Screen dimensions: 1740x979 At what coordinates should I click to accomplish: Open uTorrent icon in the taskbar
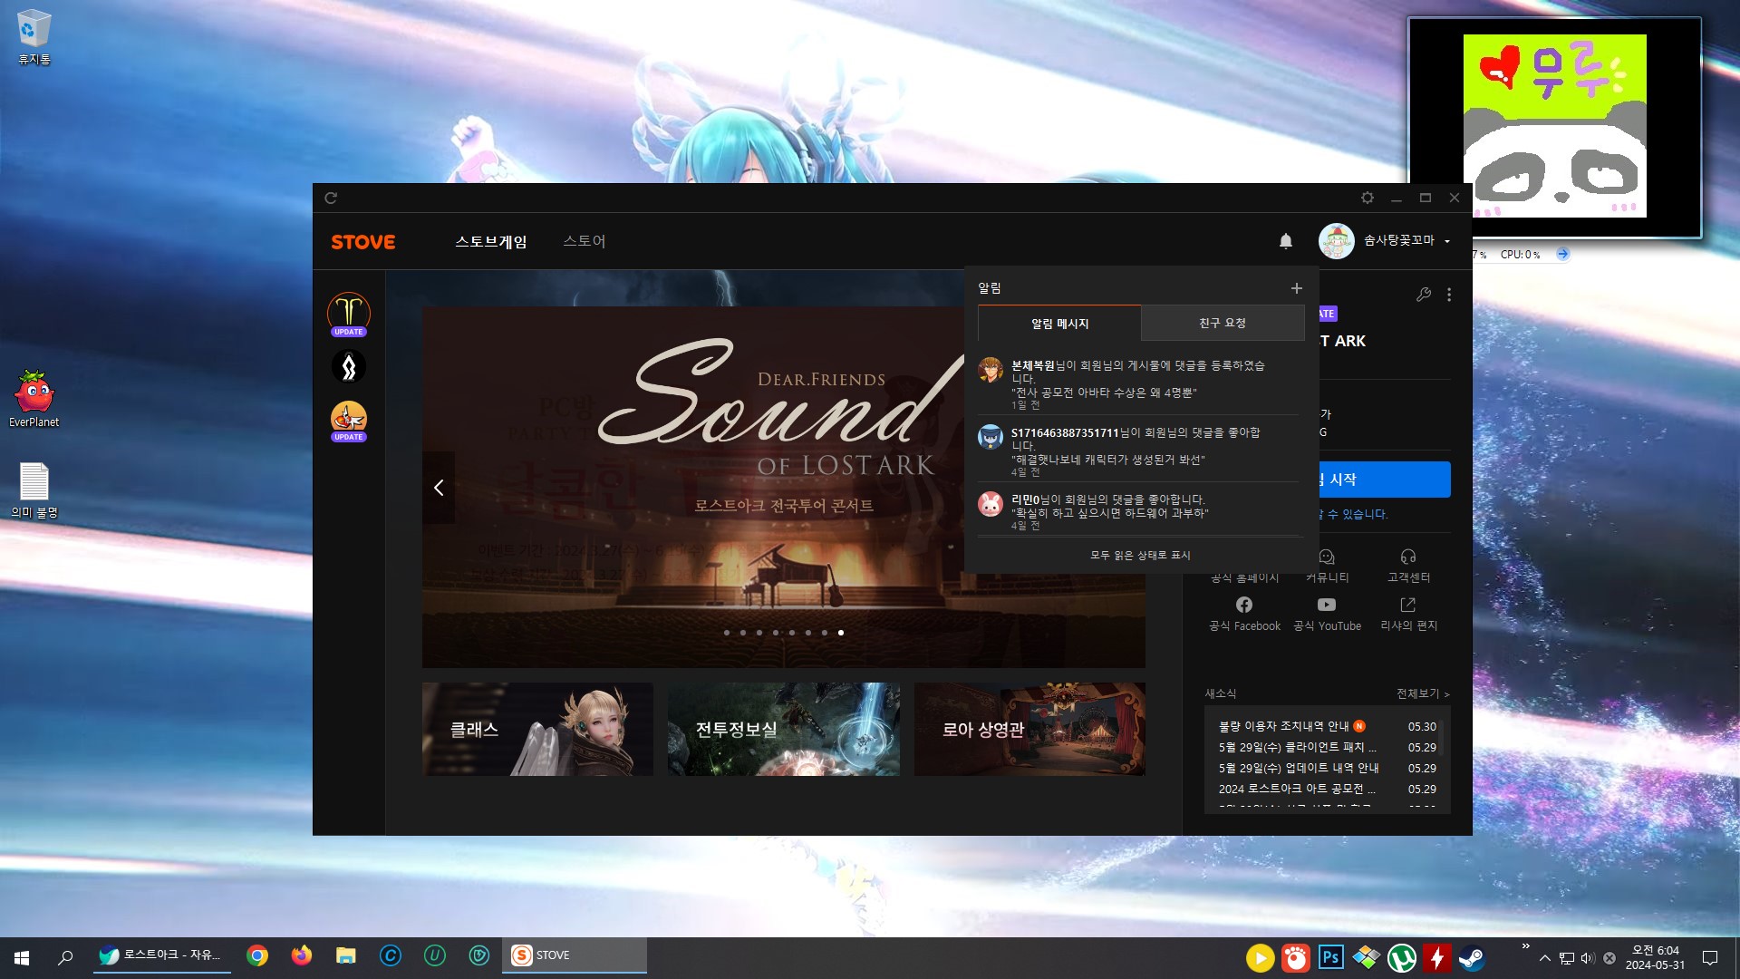coord(1401,957)
